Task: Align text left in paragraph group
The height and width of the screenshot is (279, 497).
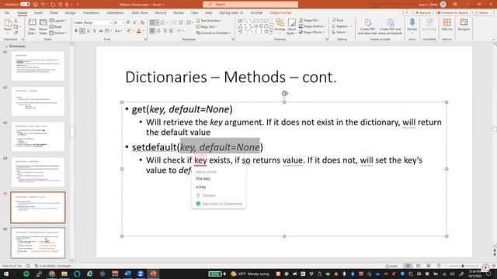Action: tap(152, 31)
